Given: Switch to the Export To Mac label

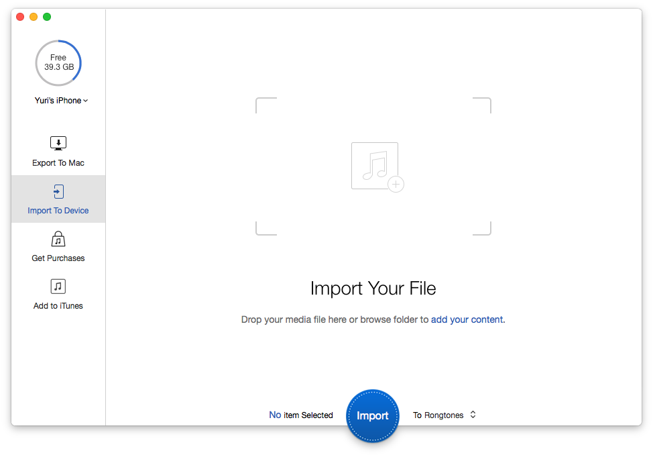Looking at the screenshot, I should [58, 163].
